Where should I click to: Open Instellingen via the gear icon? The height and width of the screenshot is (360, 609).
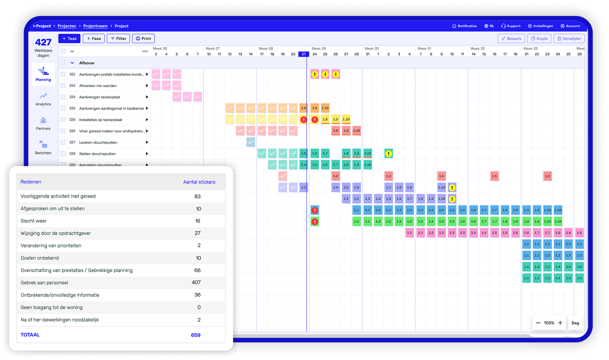coord(540,26)
